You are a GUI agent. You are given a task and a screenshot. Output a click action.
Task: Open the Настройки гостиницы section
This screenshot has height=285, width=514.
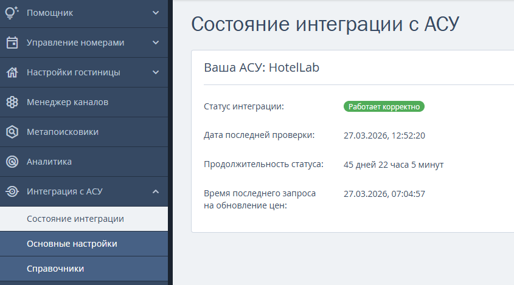point(84,72)
